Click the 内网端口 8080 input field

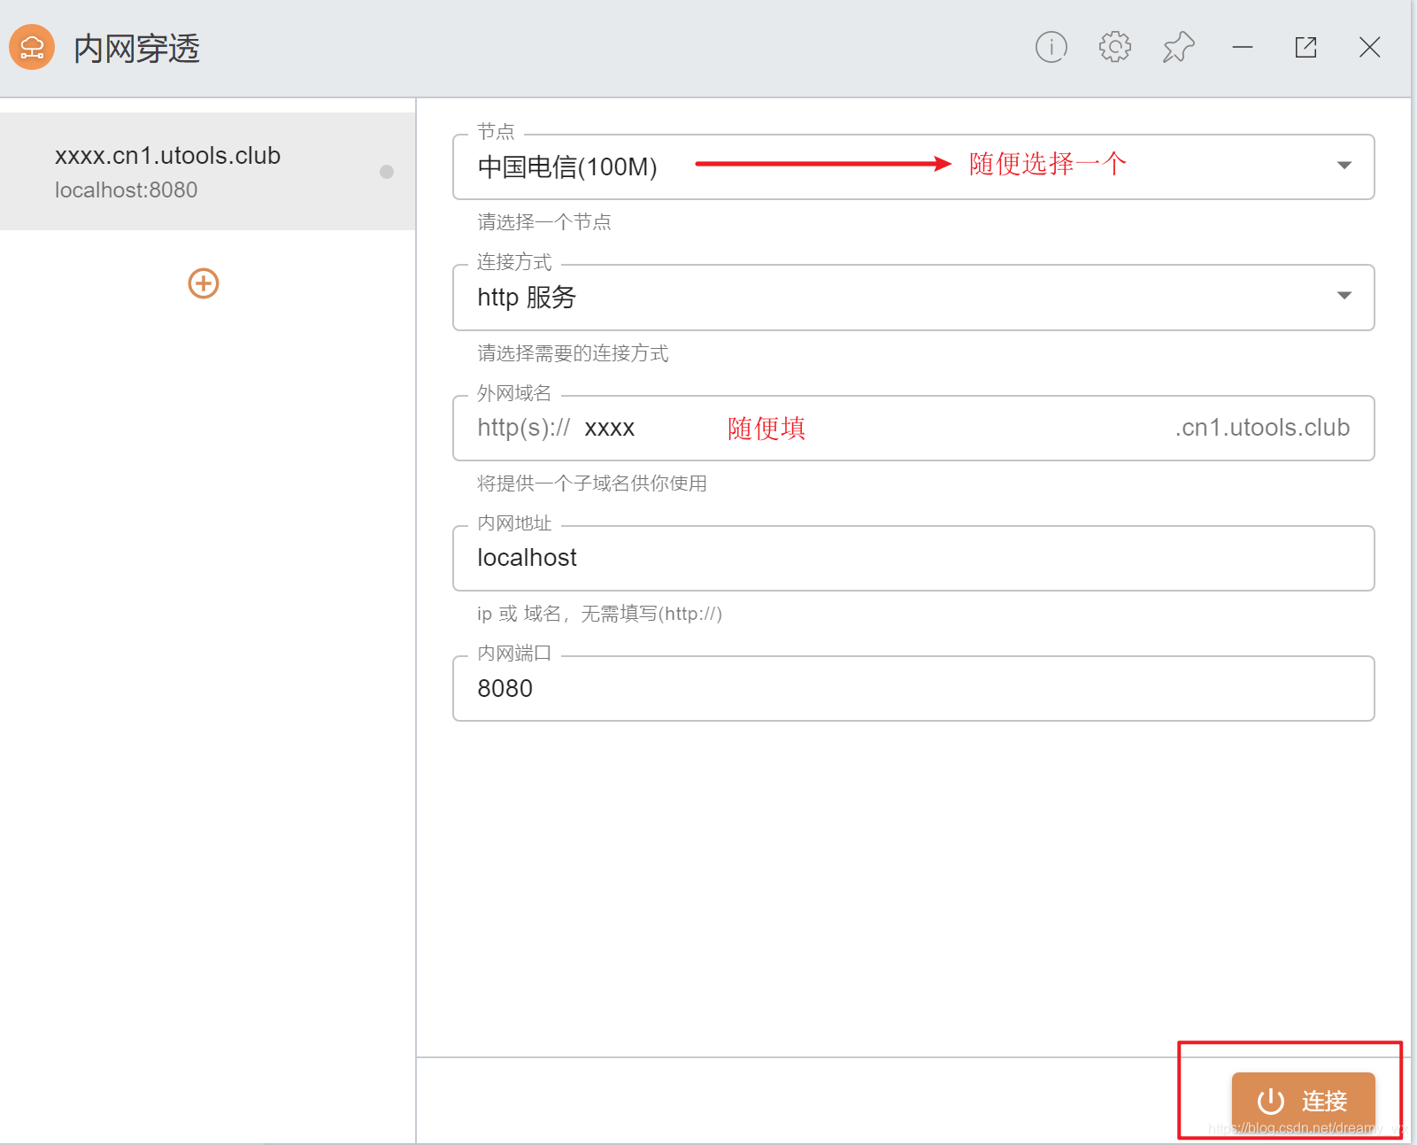(913, 688)
